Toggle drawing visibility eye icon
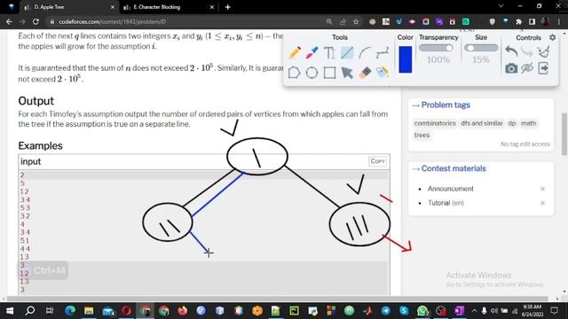 [x=527, y=68]
